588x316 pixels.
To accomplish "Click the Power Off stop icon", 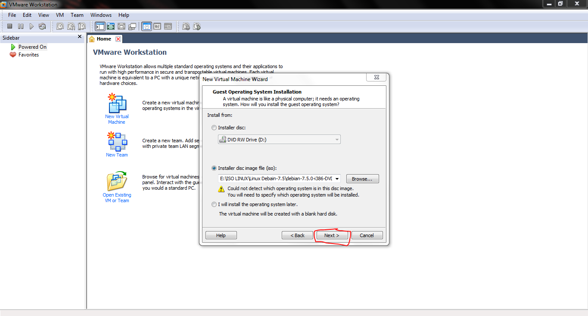I will click(9, 26).
